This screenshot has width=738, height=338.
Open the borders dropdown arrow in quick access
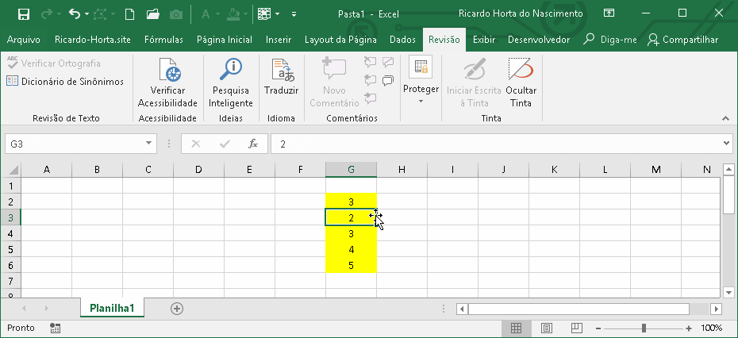click(x=277, y=14)
